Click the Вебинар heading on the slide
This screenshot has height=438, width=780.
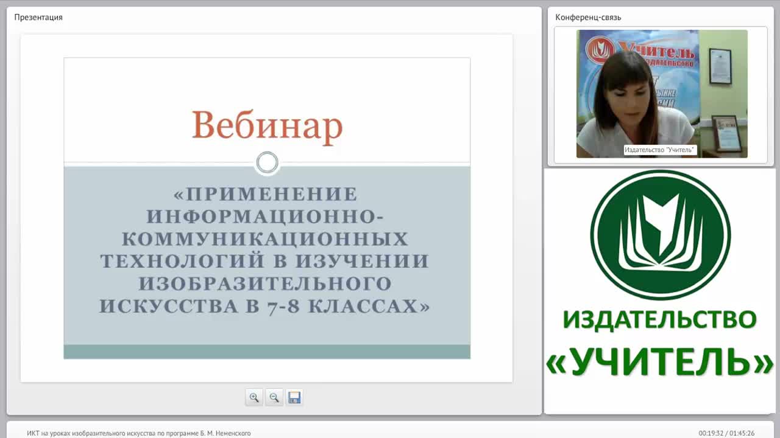coord(267,125)
